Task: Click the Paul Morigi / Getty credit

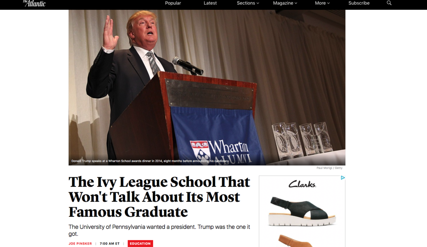Action: point(330,168)
